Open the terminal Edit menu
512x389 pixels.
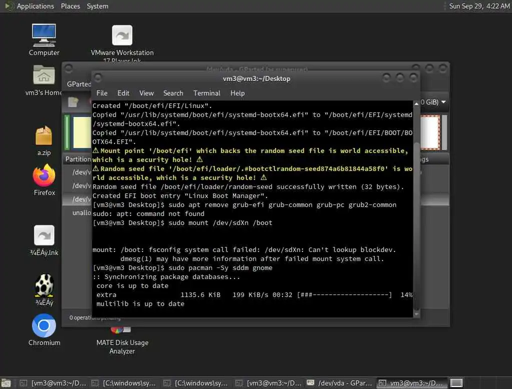[123, 93]
